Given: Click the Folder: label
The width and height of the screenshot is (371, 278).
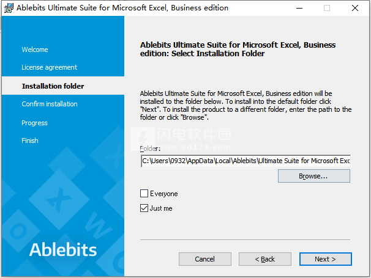Looking at the screenshot, I should tap(150, 148).
